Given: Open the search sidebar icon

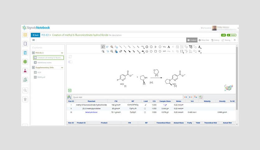Looking at the screenshot, I should 25,90.
